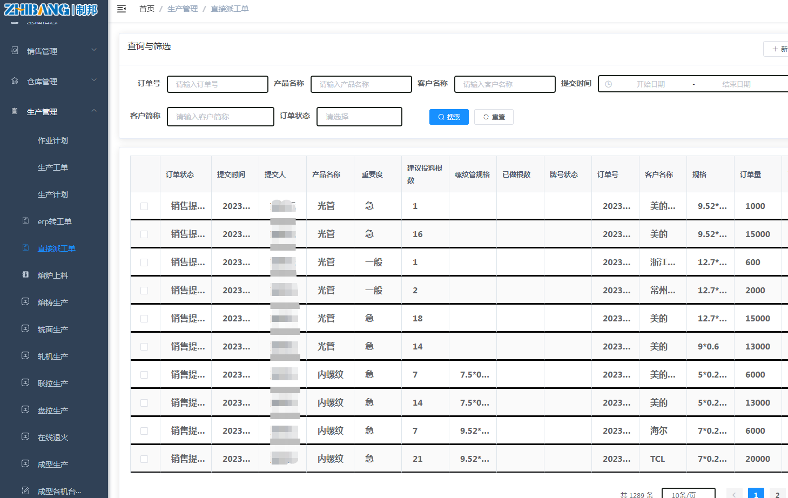788x498 pixels.
Task: Click the 盘拉生产 menu icon
Action: click(x=25, y=410)
